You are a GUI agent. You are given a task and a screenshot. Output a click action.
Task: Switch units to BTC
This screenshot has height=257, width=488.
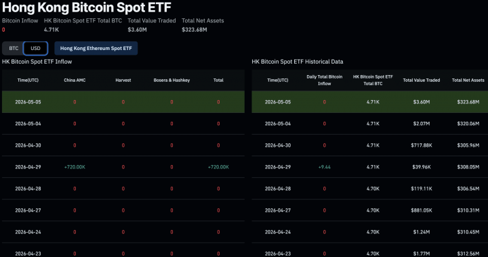tap(14, 49)
